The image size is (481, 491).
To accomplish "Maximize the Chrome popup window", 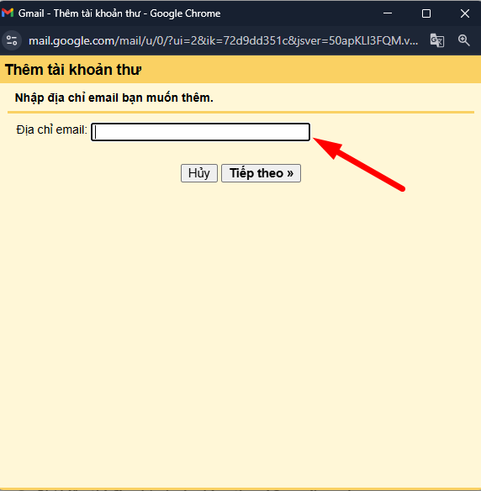I will [426, 13].
